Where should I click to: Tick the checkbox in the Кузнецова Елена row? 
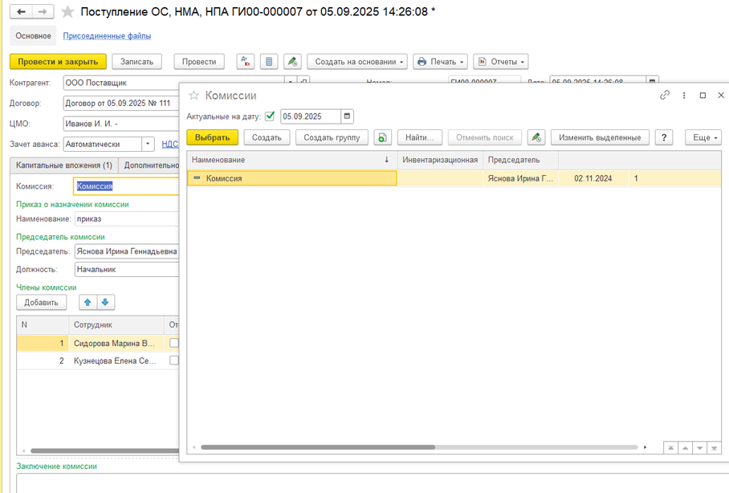tap(174, 361)
